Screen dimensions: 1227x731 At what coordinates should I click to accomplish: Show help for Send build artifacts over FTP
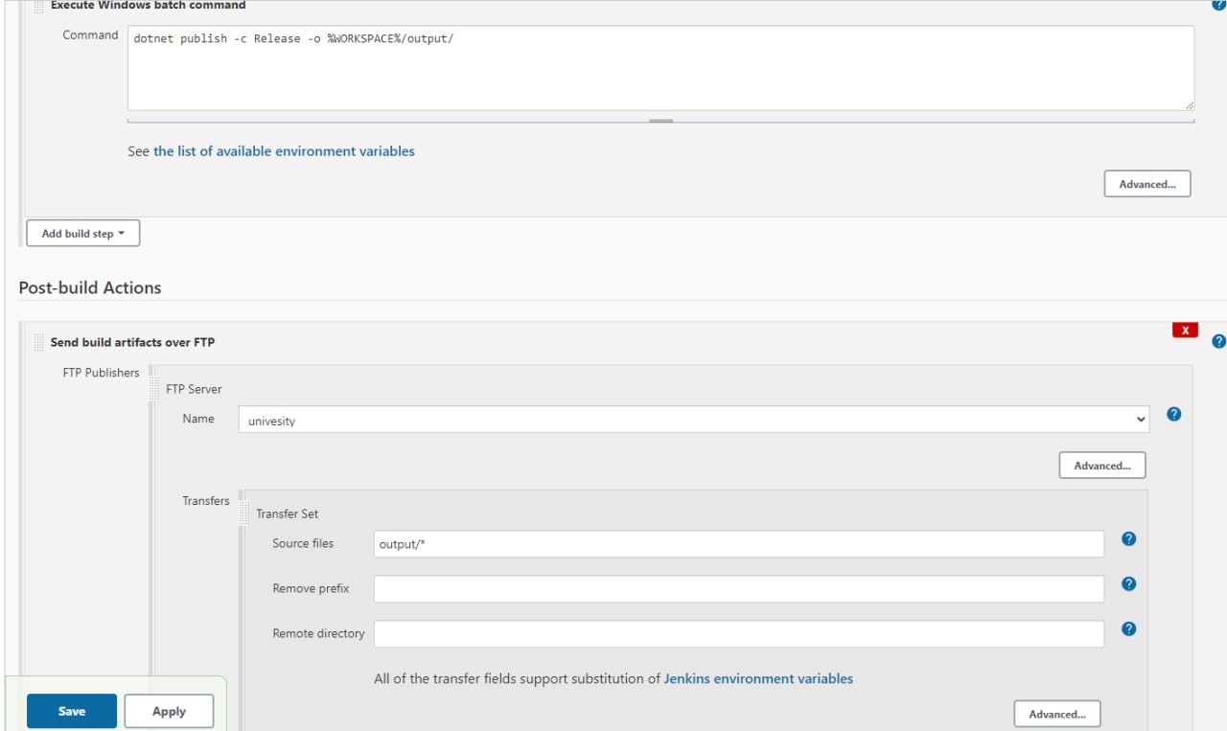pyautogui.click(x=1219, y=341)
